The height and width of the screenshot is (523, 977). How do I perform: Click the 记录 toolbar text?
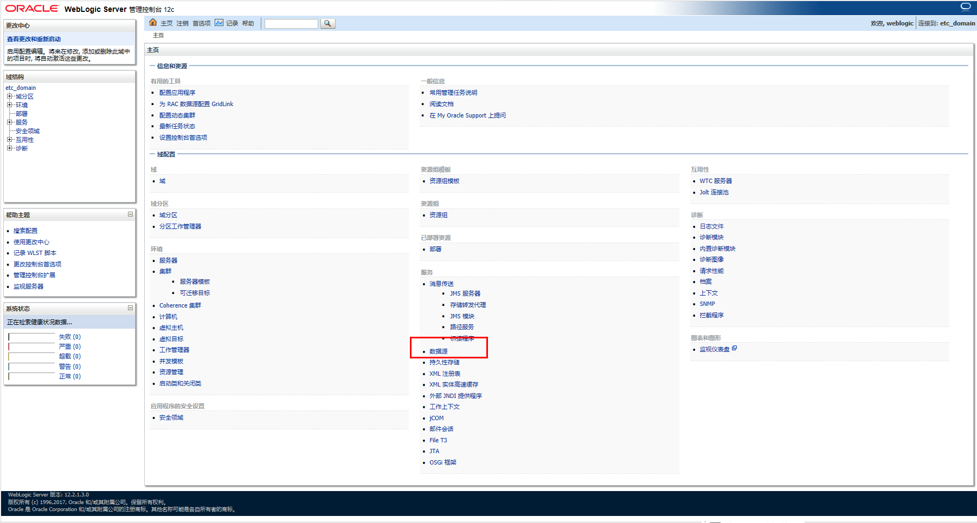232,23
